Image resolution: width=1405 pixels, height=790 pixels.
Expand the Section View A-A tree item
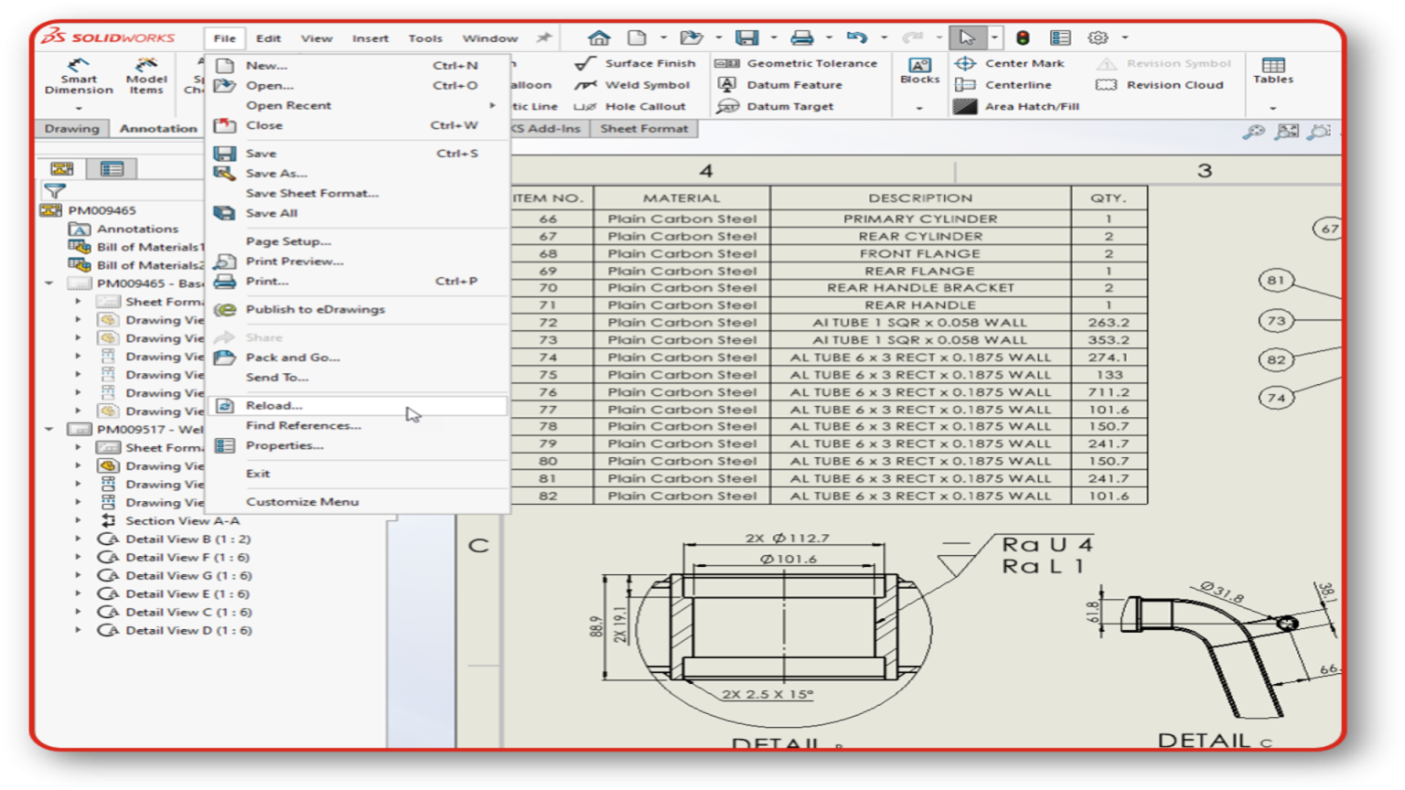coord(77,520)
